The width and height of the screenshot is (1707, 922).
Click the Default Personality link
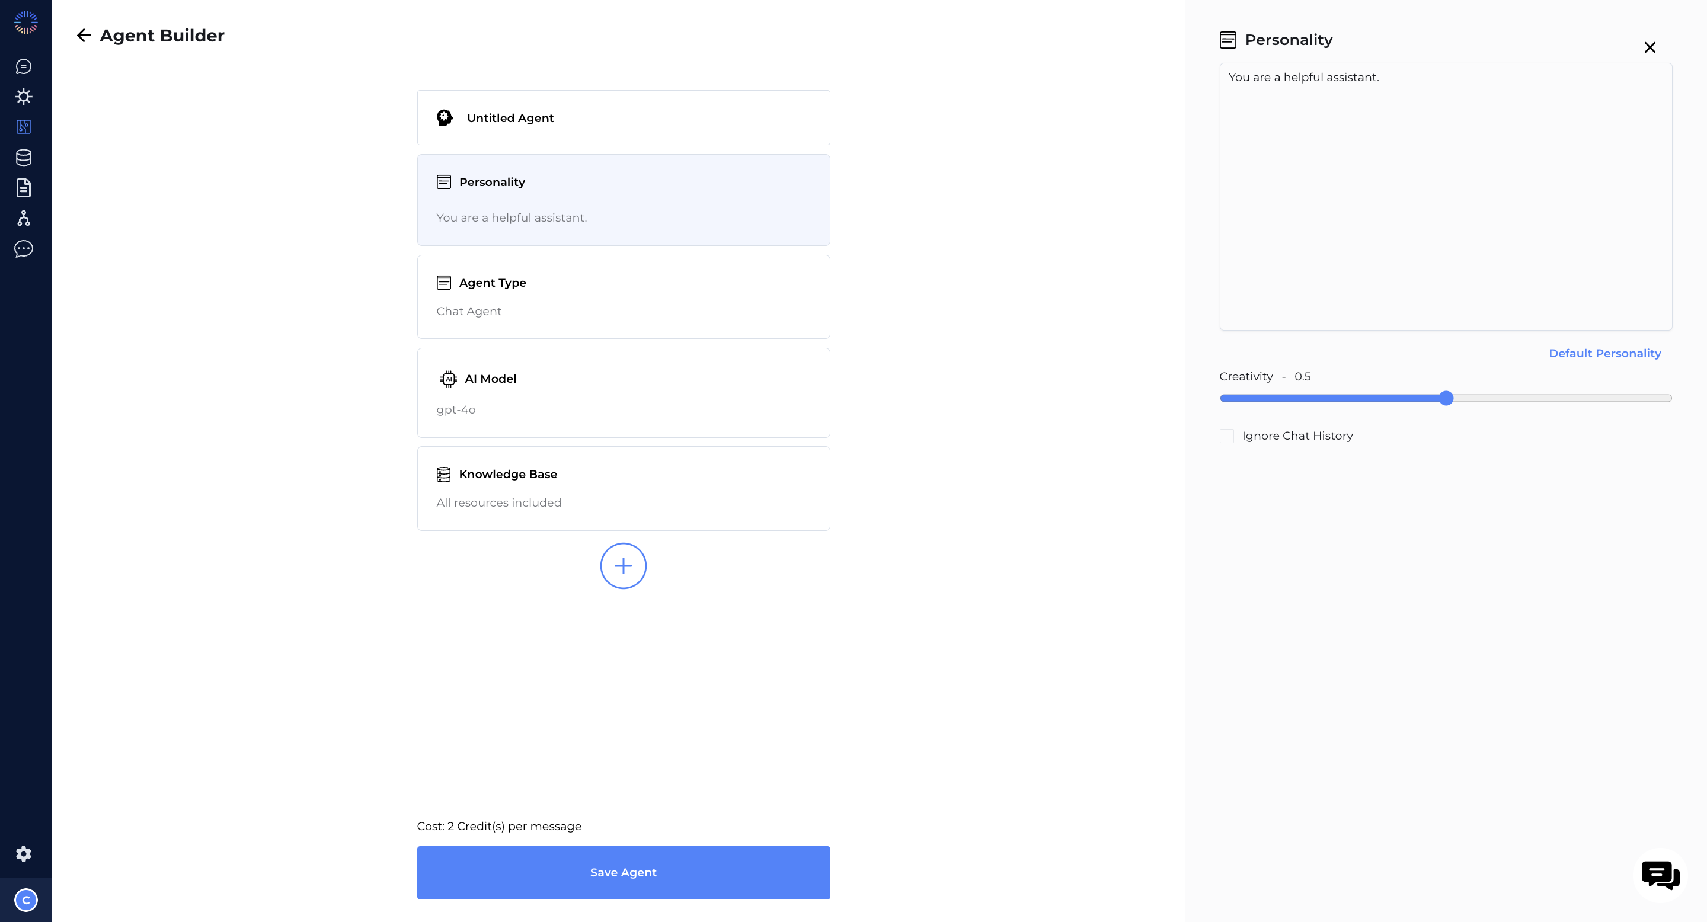1605,353
